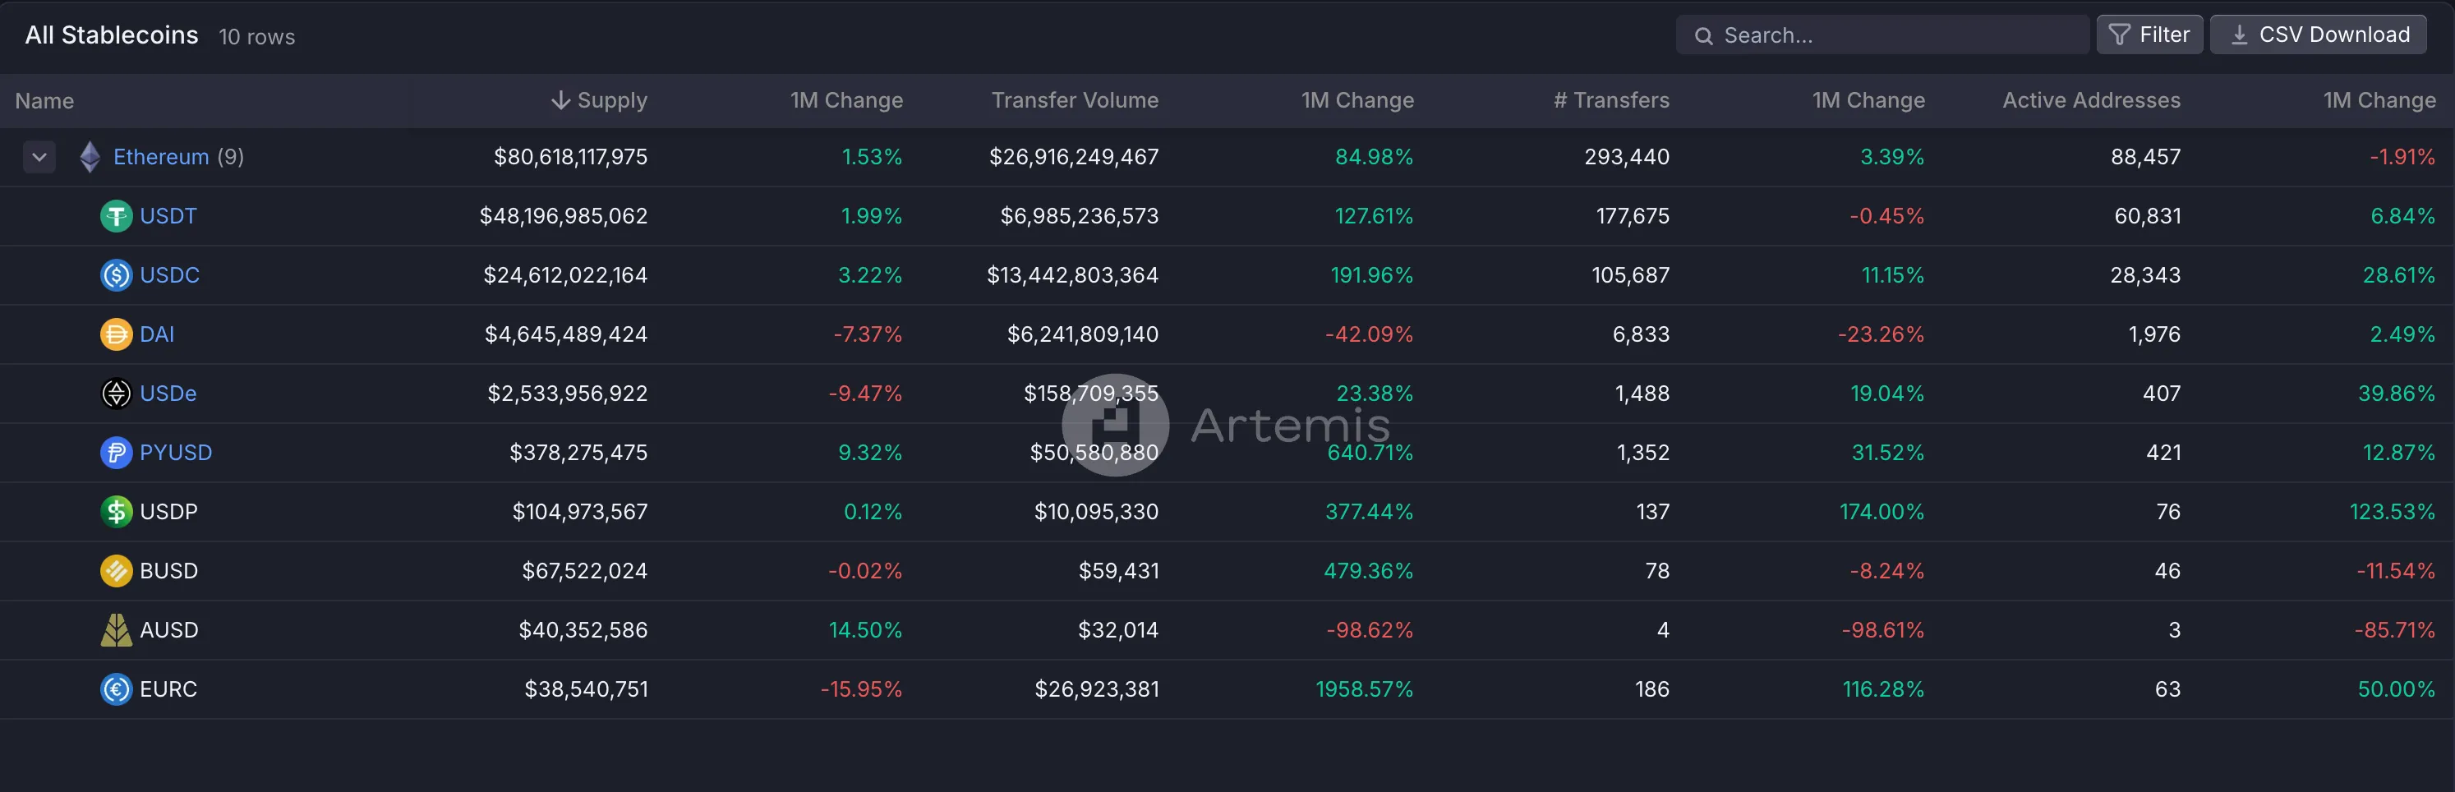The width and height of the screenshot is (2455, 792).
Task: Click PYUSD supply $378,275,475
Action: click(x=578, y=453)
